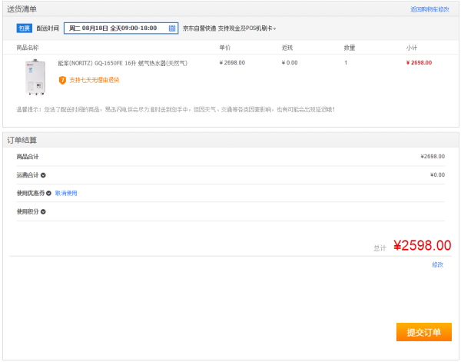This screenshot has height=362, width=461.
Task: Expand the 使用优惠券 arrow icon
Action: pyautogui.click(x=49, y=193)
